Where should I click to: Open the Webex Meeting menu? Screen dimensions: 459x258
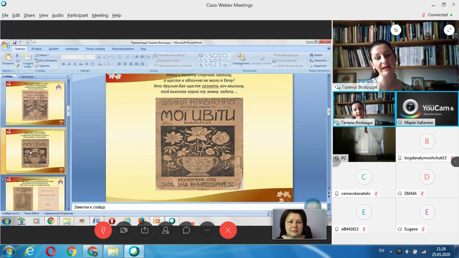click(x=100, y=15)
